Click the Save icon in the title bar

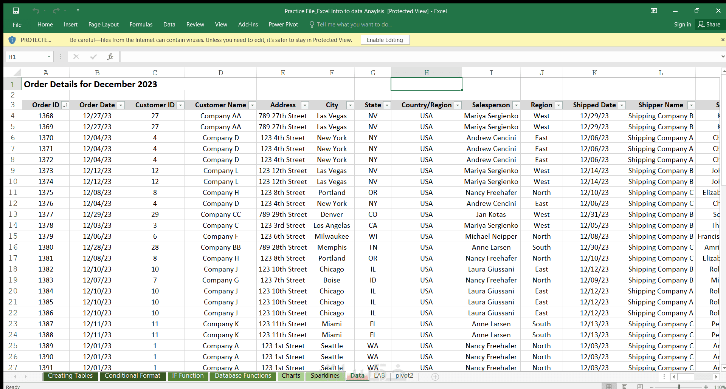(16, 11)
